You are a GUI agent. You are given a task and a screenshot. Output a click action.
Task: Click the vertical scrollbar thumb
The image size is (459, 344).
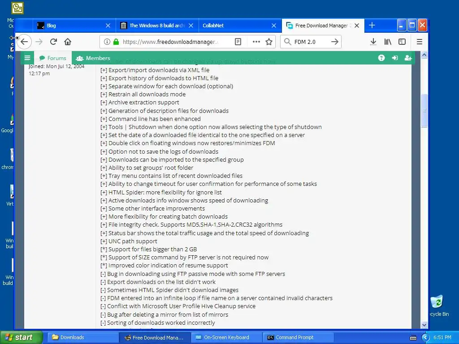(x=424, y=111)
